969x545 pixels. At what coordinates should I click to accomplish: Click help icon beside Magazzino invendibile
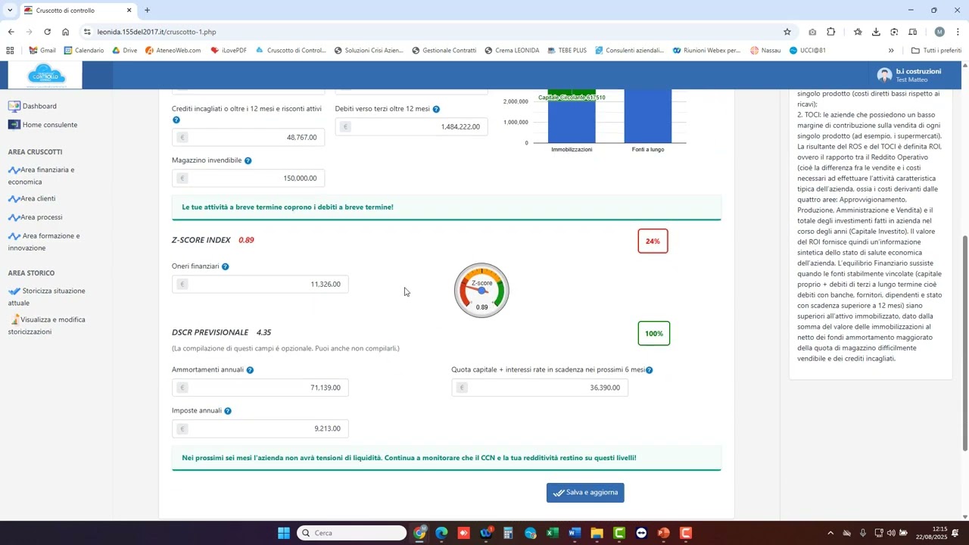coord(248,160)
